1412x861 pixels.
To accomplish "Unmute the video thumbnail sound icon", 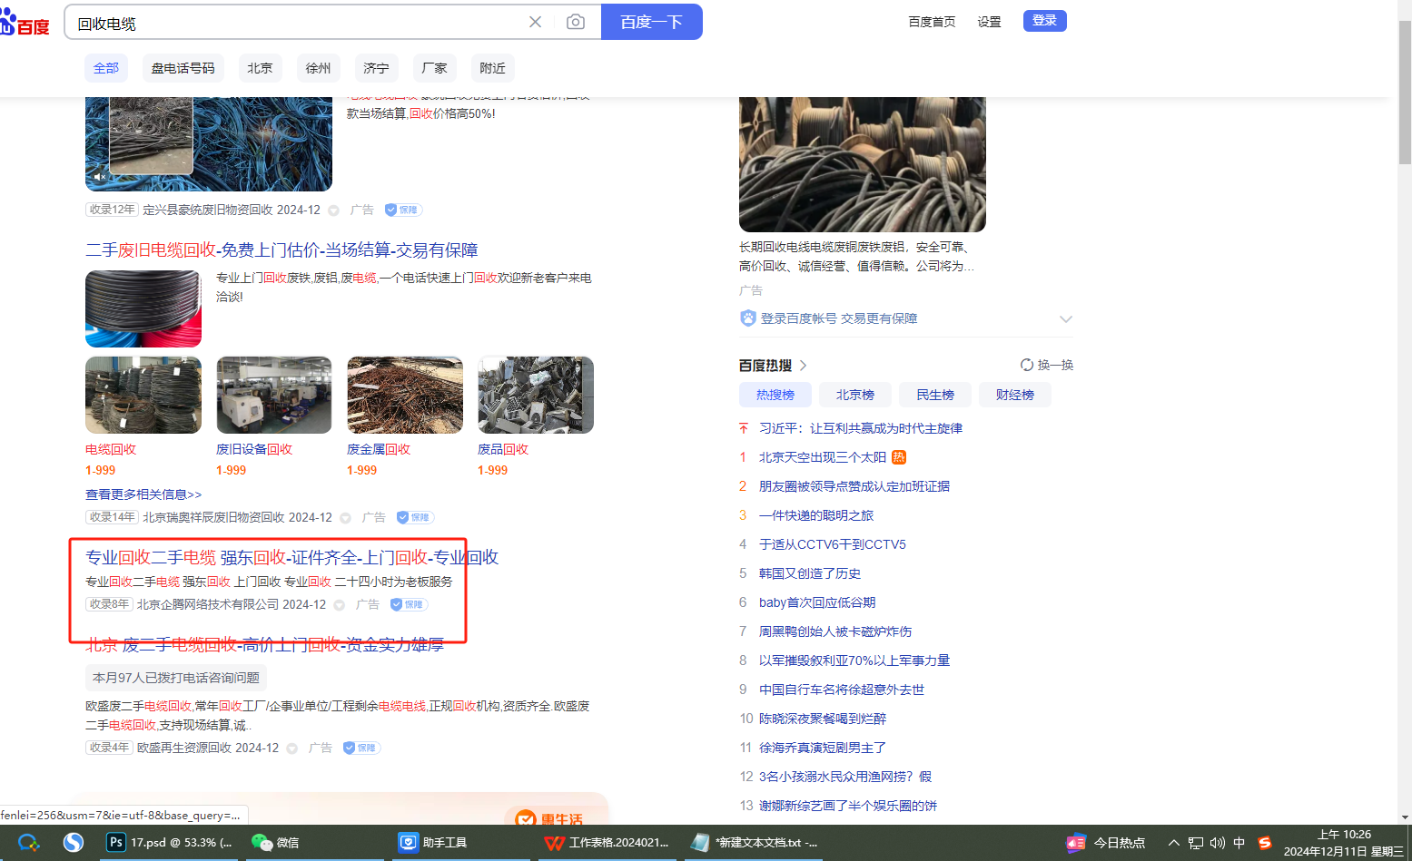I will coord(100,176).
